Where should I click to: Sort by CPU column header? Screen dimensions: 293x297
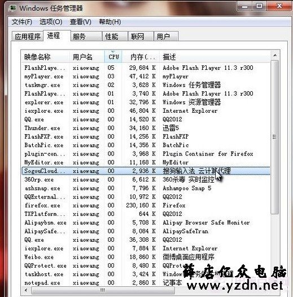tap(113, 57)
